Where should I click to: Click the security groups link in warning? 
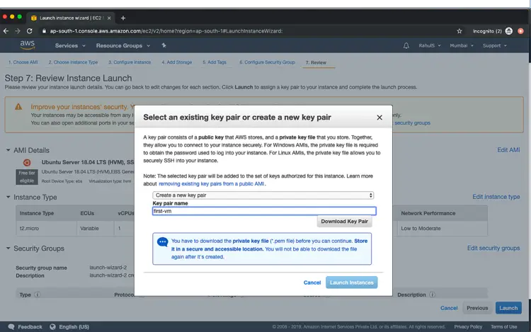coord(413,123)
